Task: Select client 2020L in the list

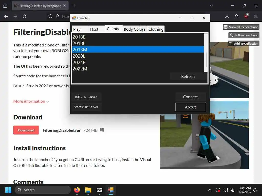Action: 138,56
